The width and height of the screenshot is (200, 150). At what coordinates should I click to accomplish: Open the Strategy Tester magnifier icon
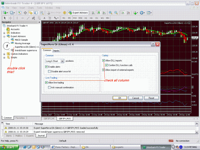click(x=42, y=13)
